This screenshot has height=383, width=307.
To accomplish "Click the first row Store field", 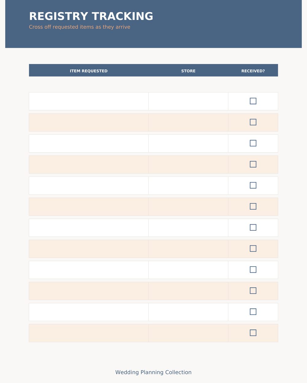I will (188, 101).
